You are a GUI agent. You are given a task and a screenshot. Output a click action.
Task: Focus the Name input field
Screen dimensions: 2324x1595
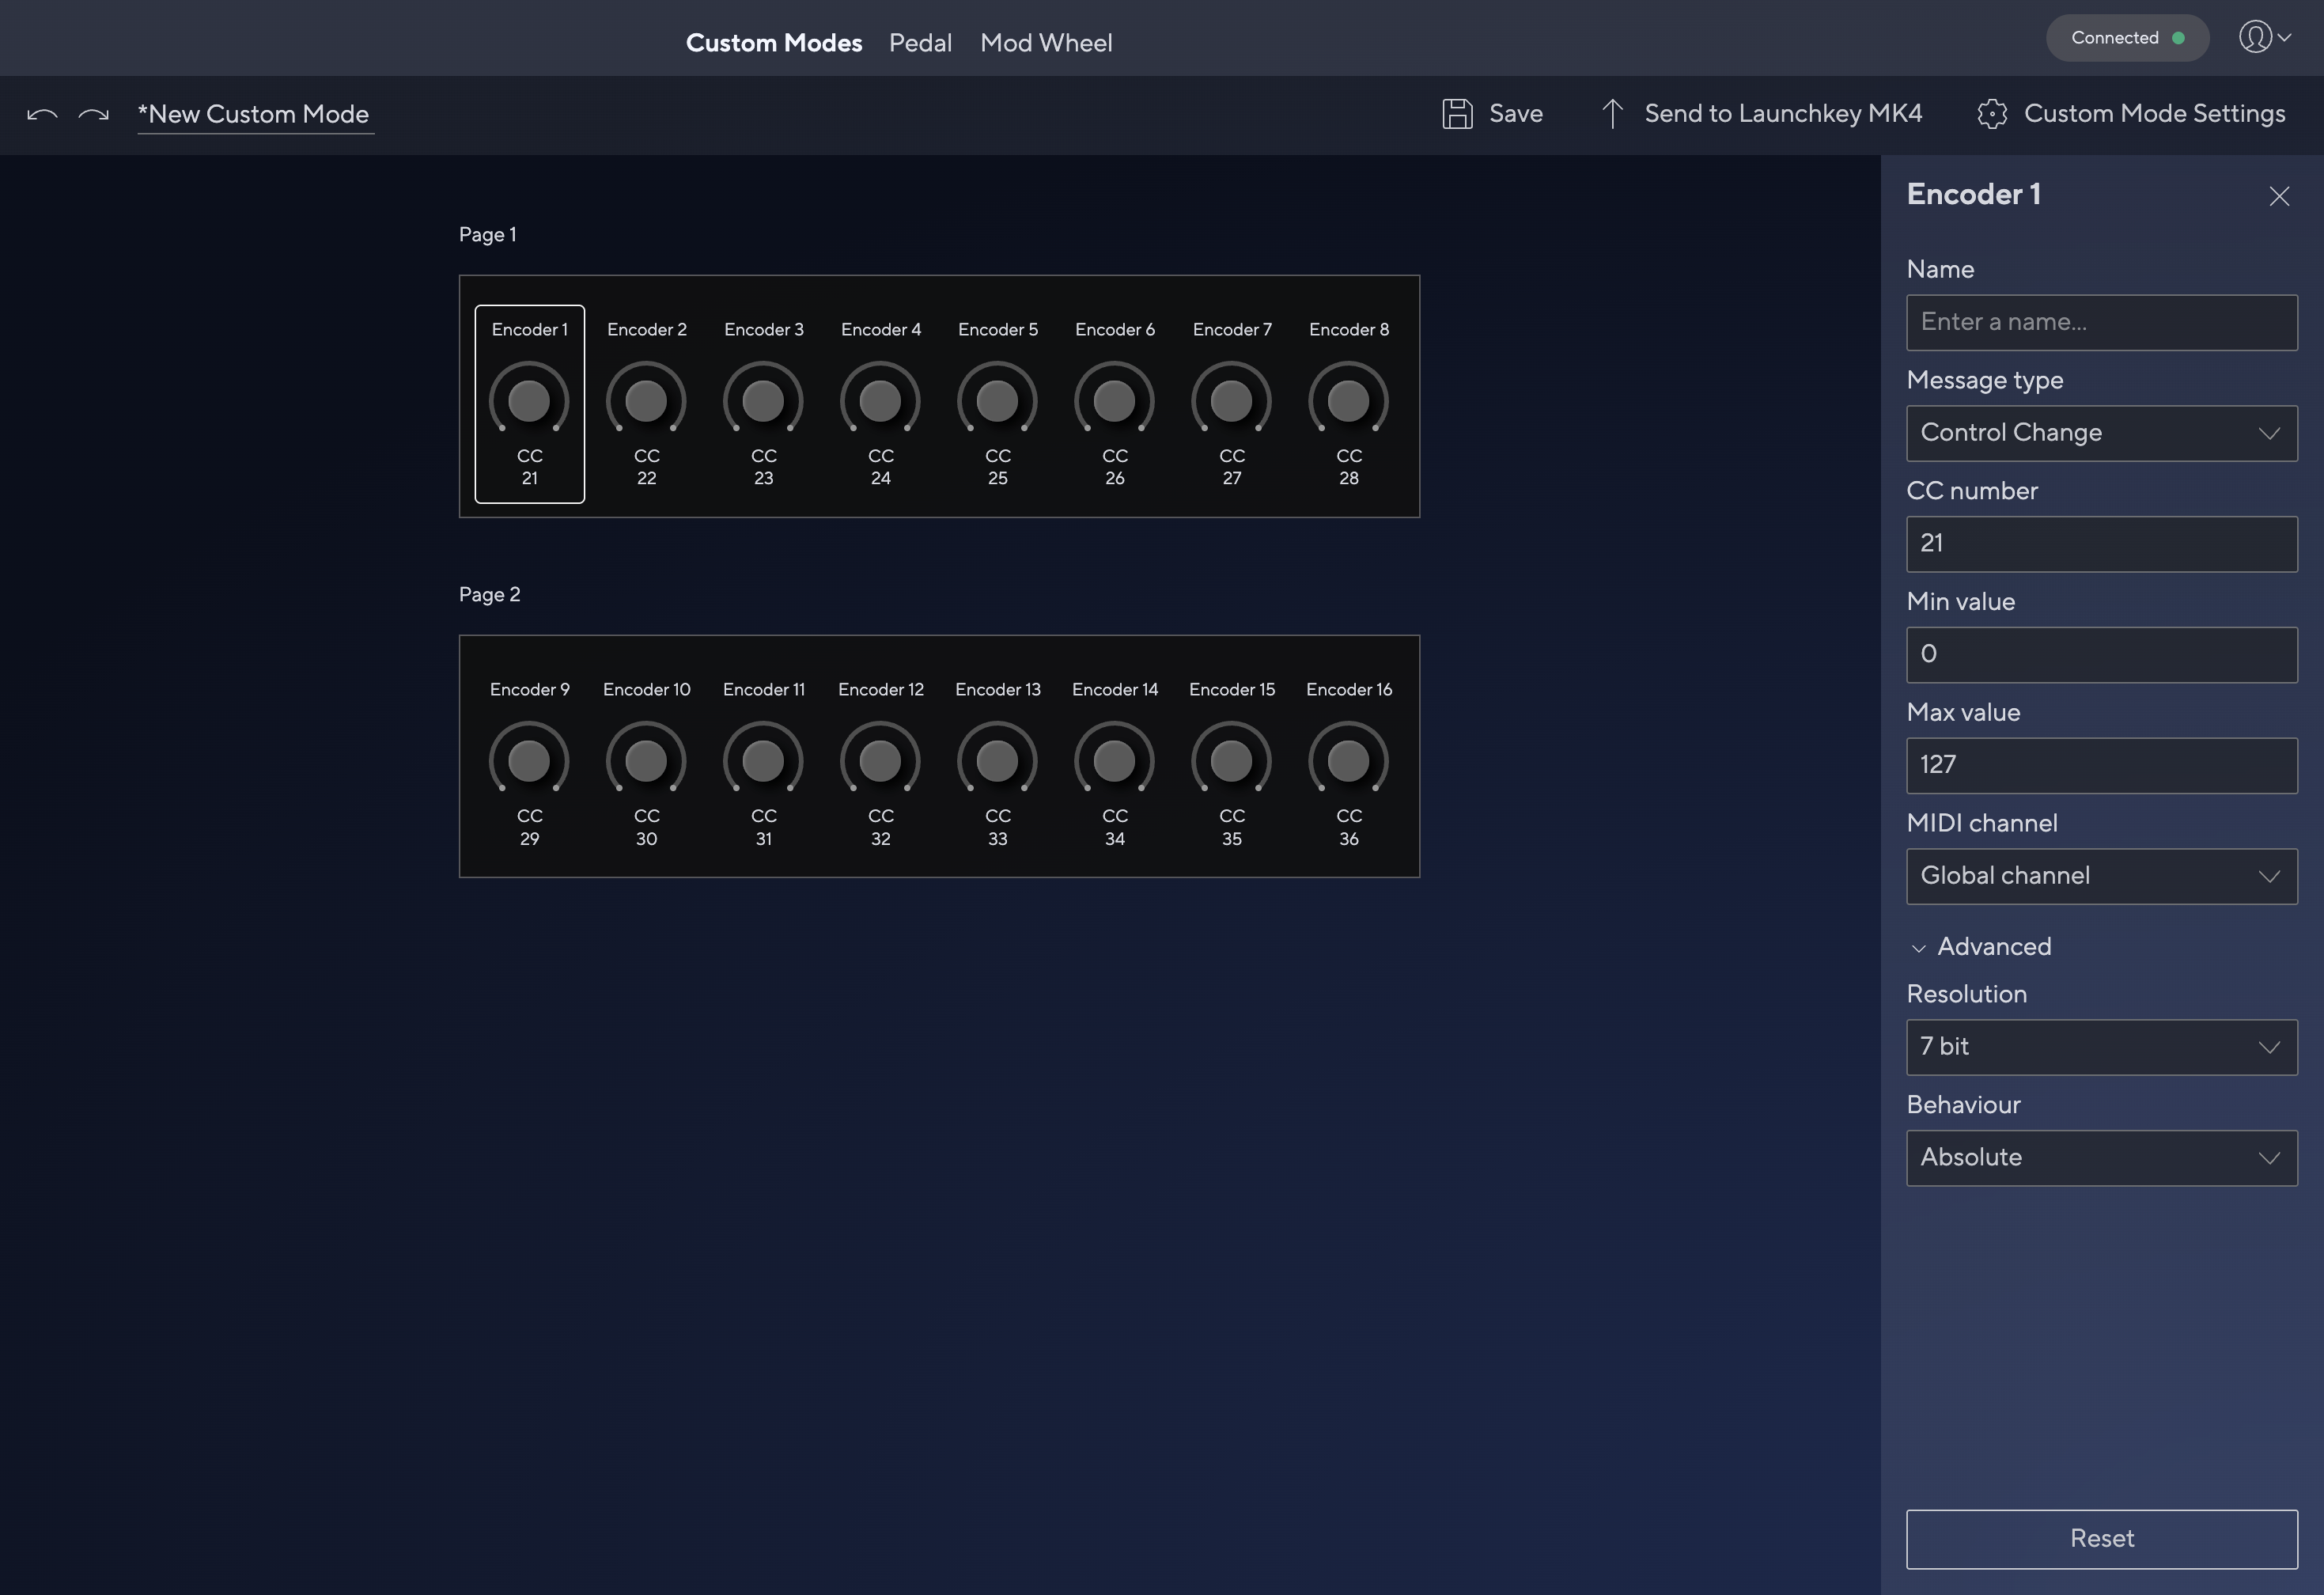[2101, 322]
